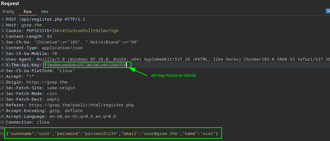
Task: Click the 'Origin: https://grep.thm' line
Action: 37,82
